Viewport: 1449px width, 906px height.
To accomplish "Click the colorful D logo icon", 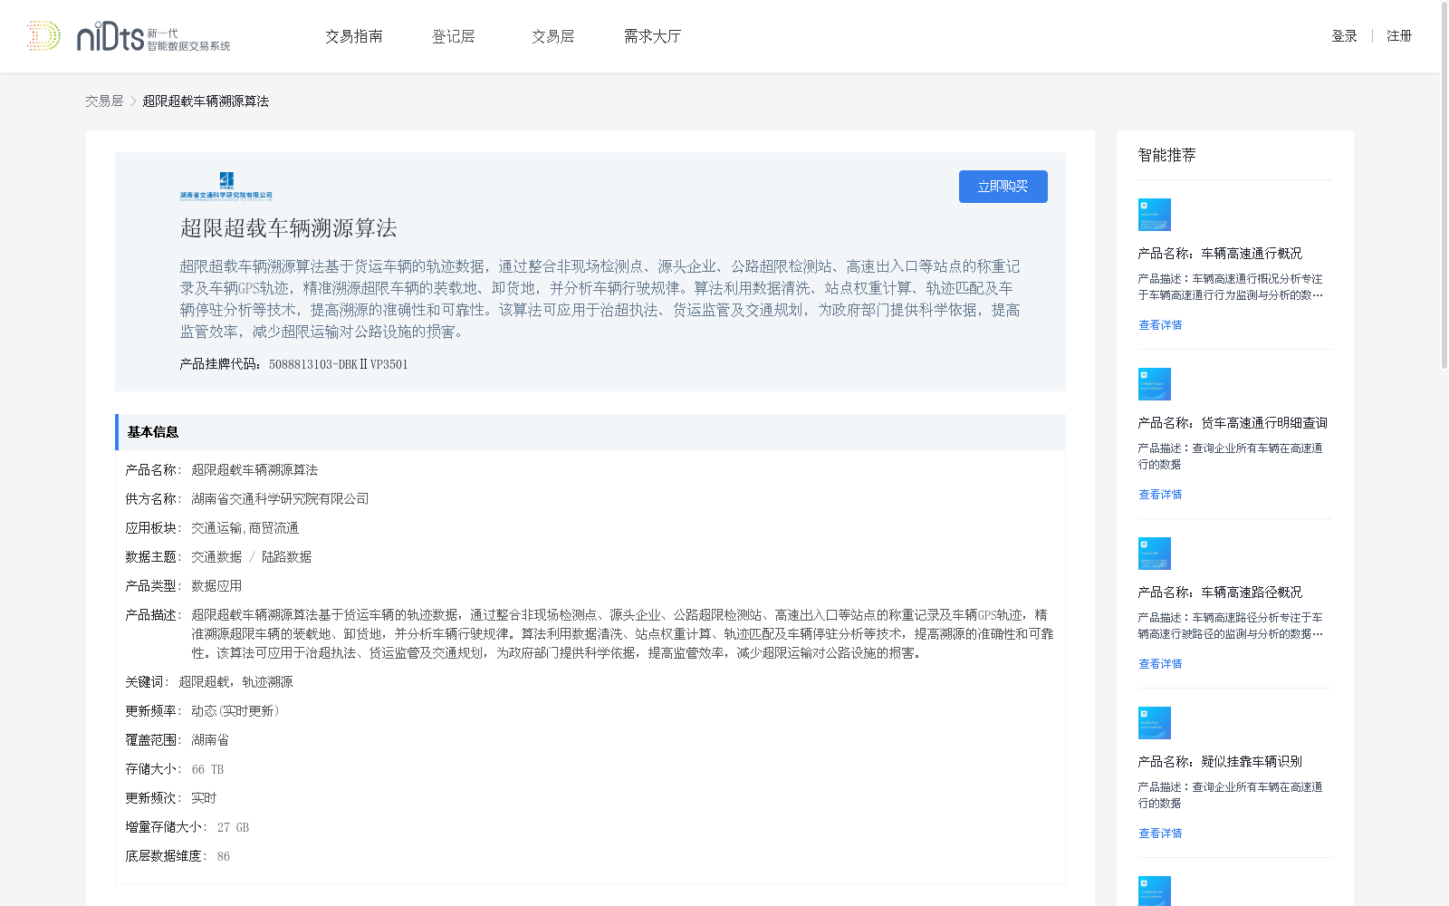I will click(43, 36).
